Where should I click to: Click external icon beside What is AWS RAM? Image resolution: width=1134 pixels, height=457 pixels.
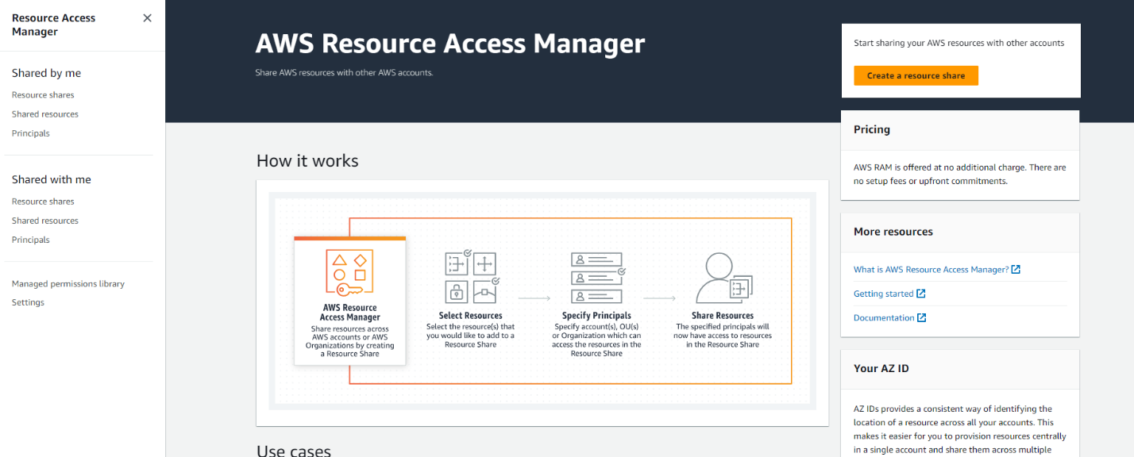click(1016, 269)
